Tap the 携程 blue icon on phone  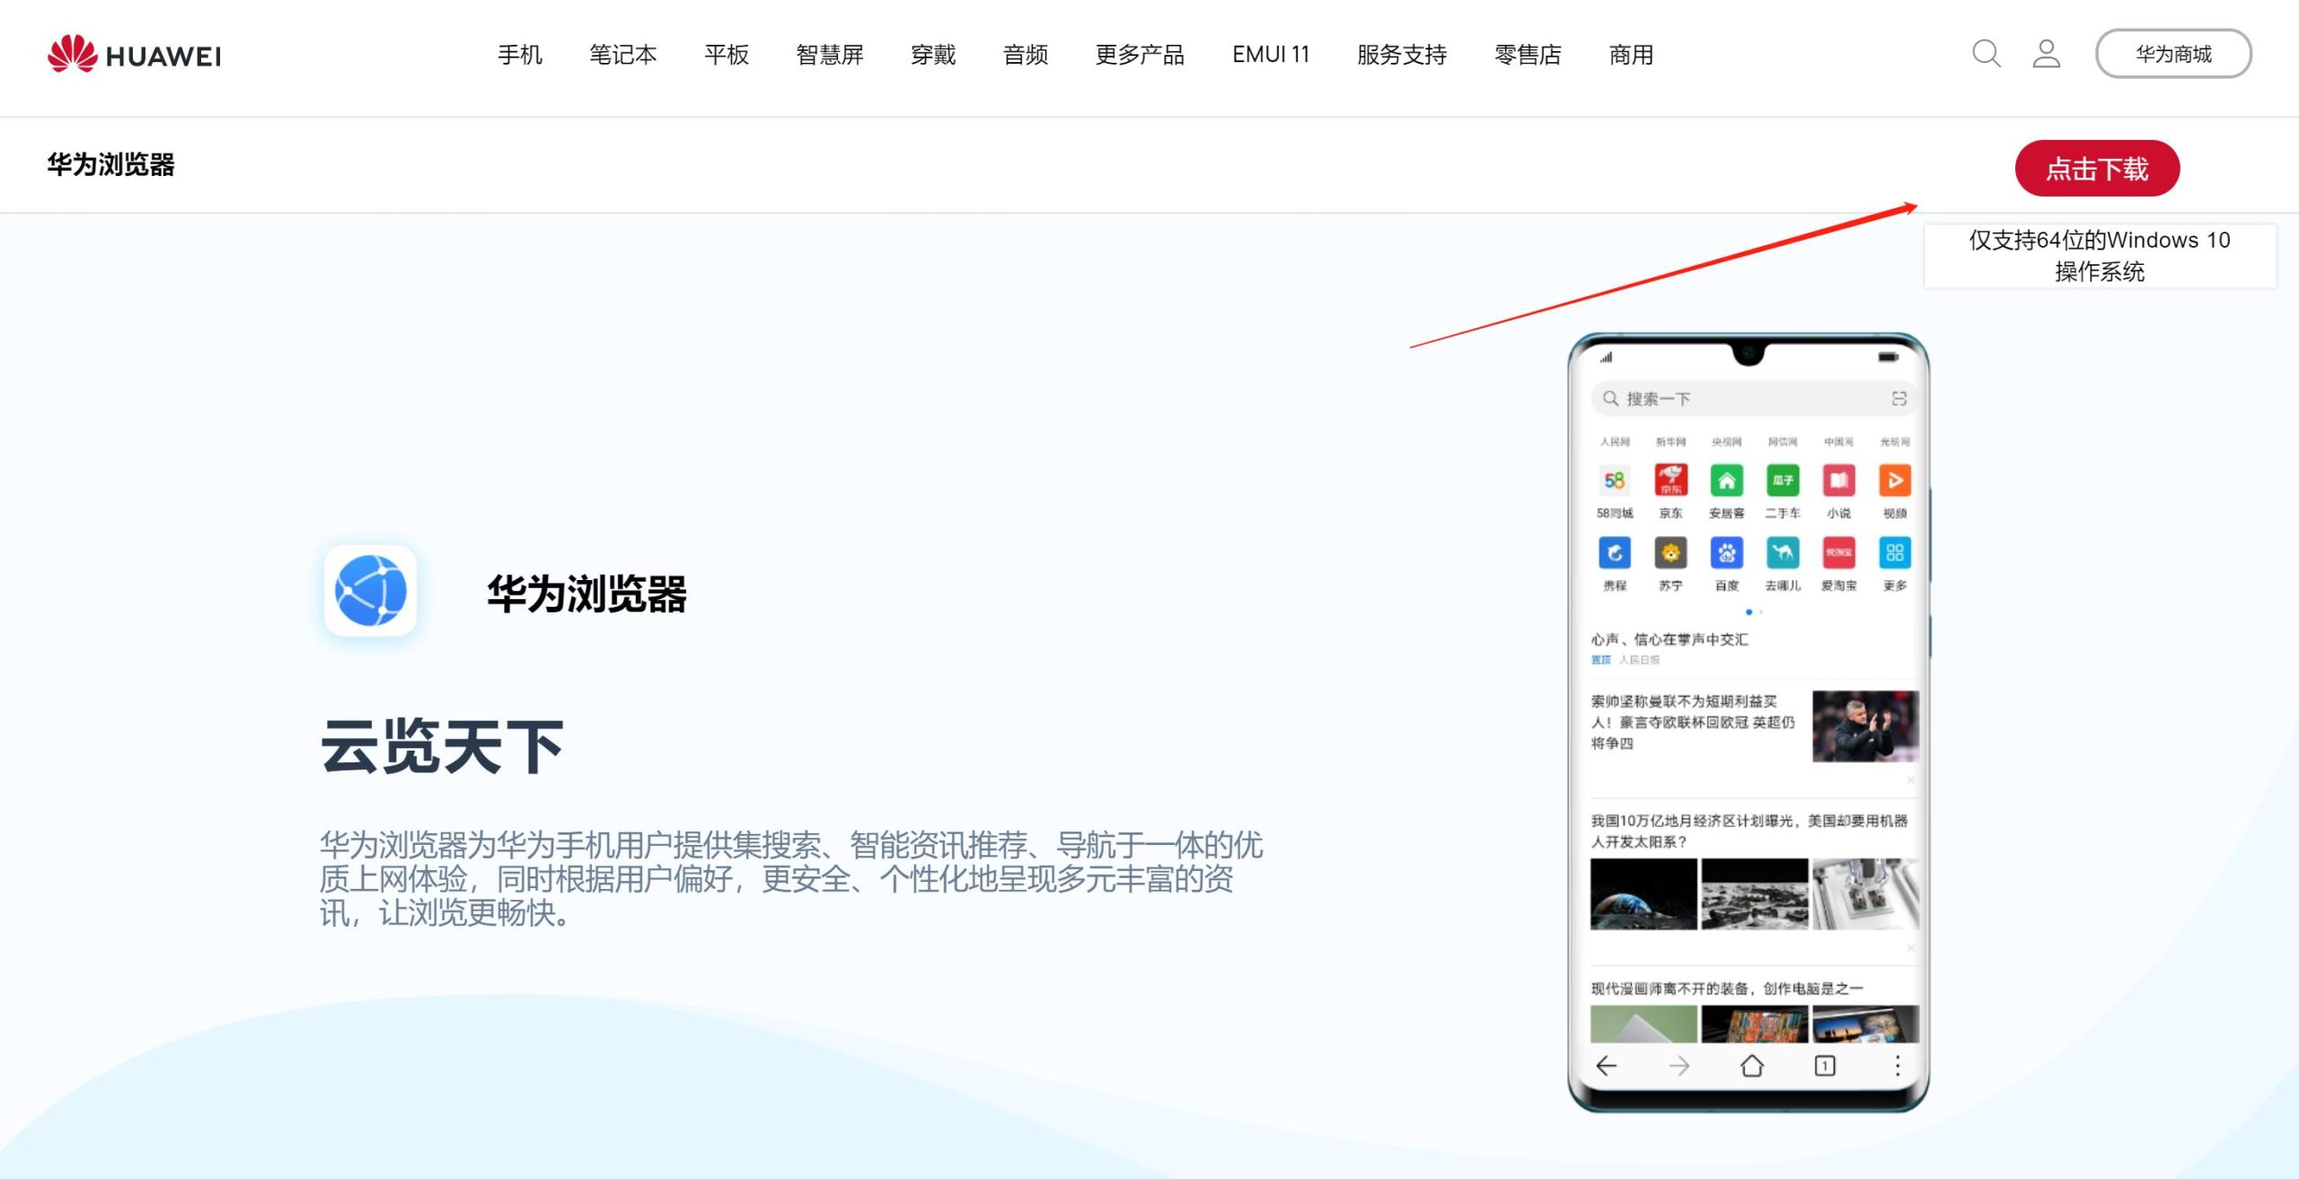point(1614,552)
